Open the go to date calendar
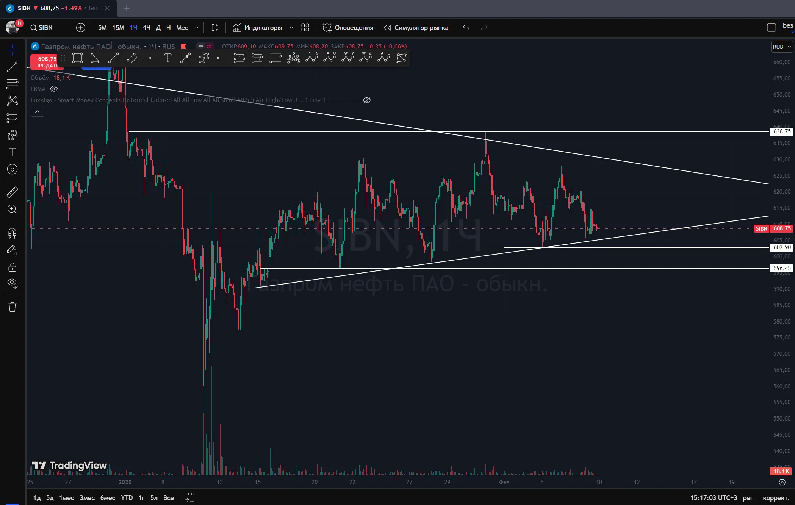 pyautogui.click(x=190, y=498)
